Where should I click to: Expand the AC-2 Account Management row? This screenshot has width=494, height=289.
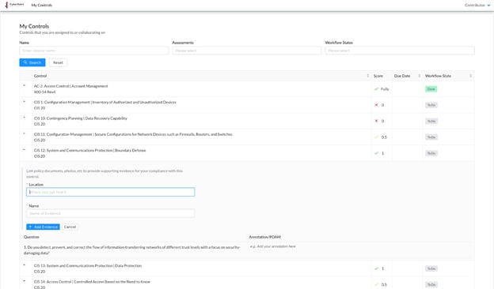(x=25, y=85)
